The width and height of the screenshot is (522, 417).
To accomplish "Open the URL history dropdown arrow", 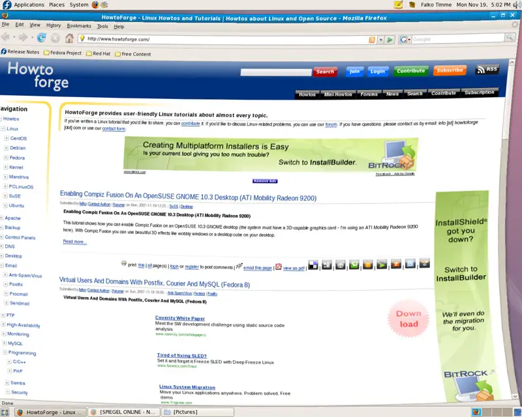I will [x=381, y=40].
